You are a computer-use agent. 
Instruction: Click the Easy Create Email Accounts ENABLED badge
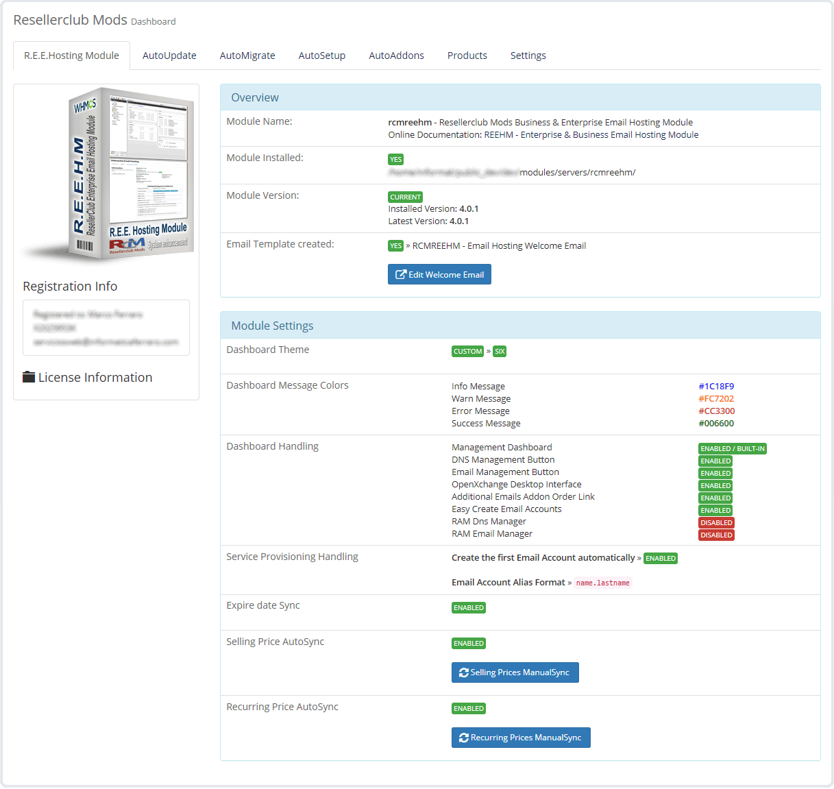pyautogui.click(x=716, y=511)
